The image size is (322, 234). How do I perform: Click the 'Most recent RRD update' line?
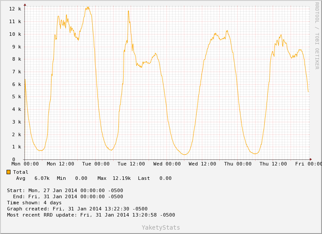91,215
